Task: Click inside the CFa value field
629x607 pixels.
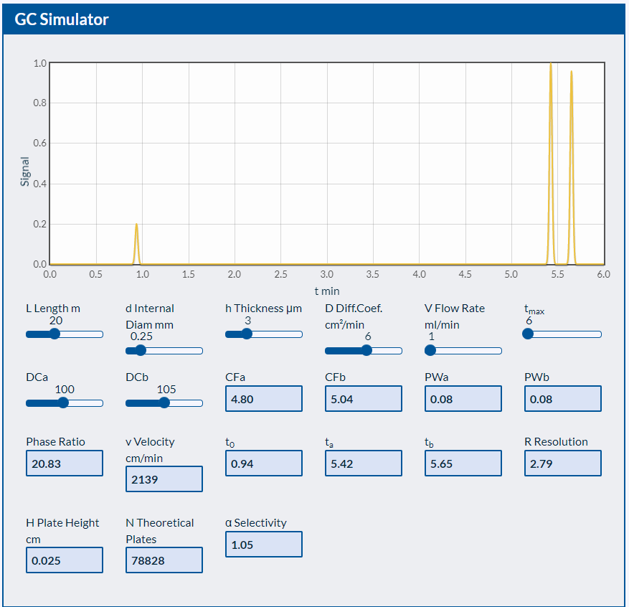Action: pyautogui.click(x=263, y=398)
